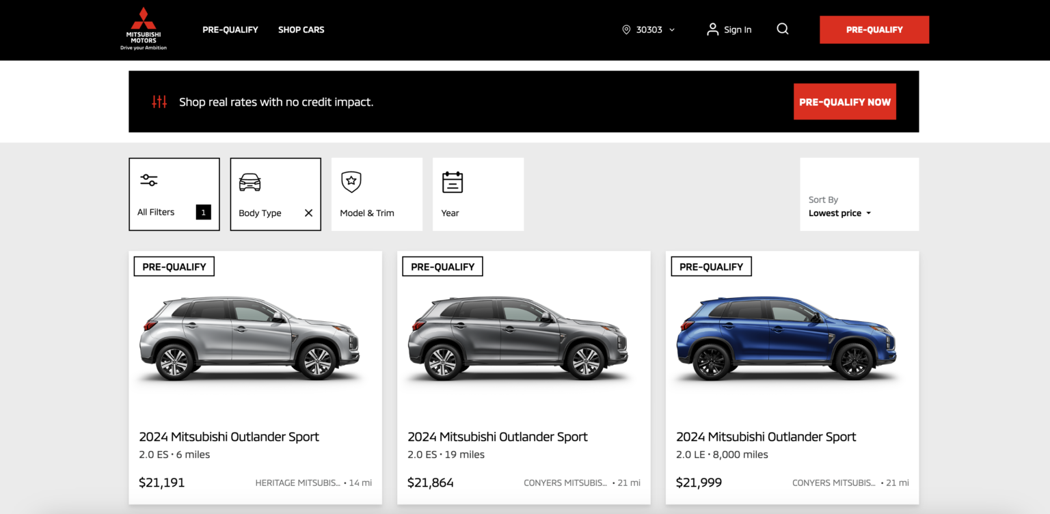This screenshot has height=514, width=1050.
Task: Click HERITAGE MITSUBISHI dealer link
Action: point(298,482)
